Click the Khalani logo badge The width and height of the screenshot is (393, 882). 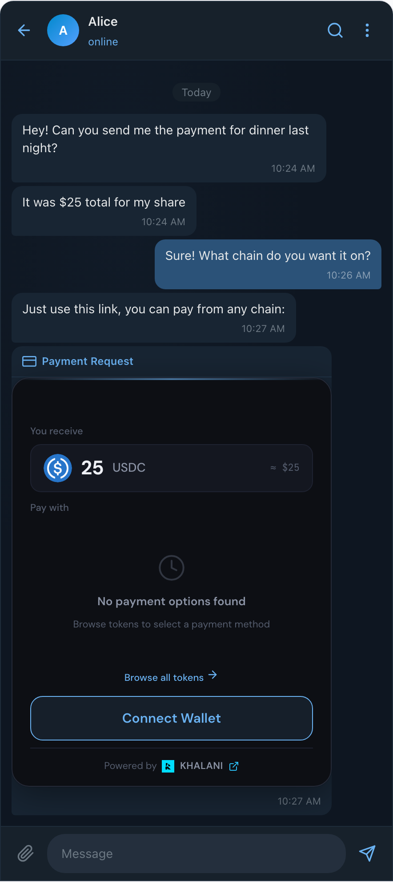click(169, 766)
